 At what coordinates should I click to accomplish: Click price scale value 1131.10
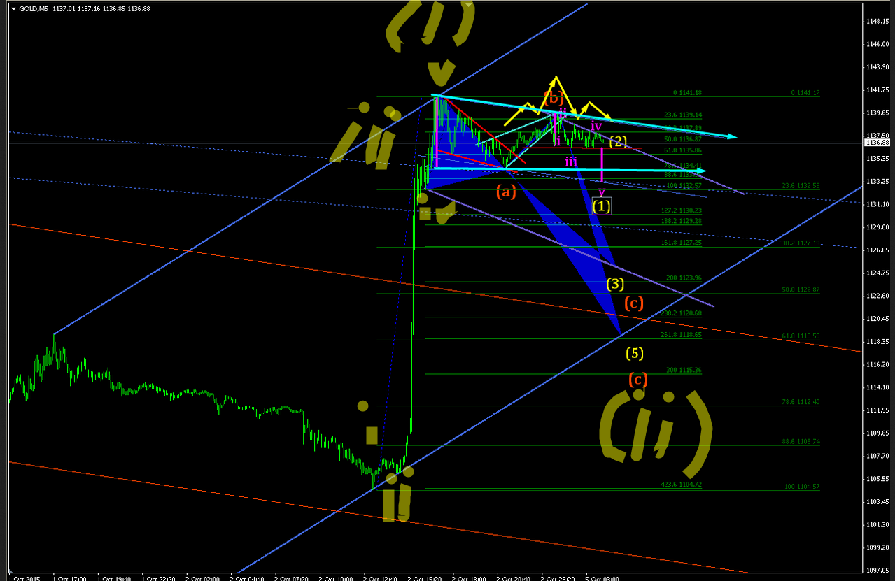click(877, 204)
